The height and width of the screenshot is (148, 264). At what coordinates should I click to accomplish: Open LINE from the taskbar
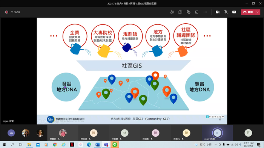(115, 145)
